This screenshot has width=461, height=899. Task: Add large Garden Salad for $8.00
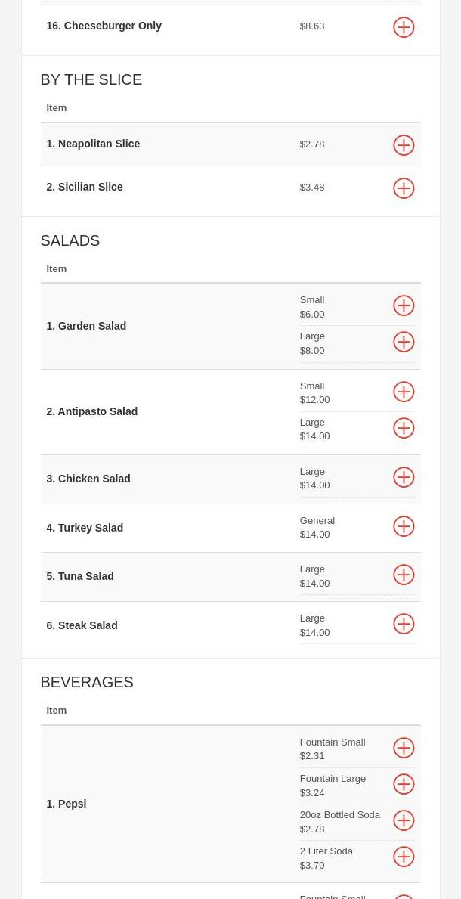point(404,342)
